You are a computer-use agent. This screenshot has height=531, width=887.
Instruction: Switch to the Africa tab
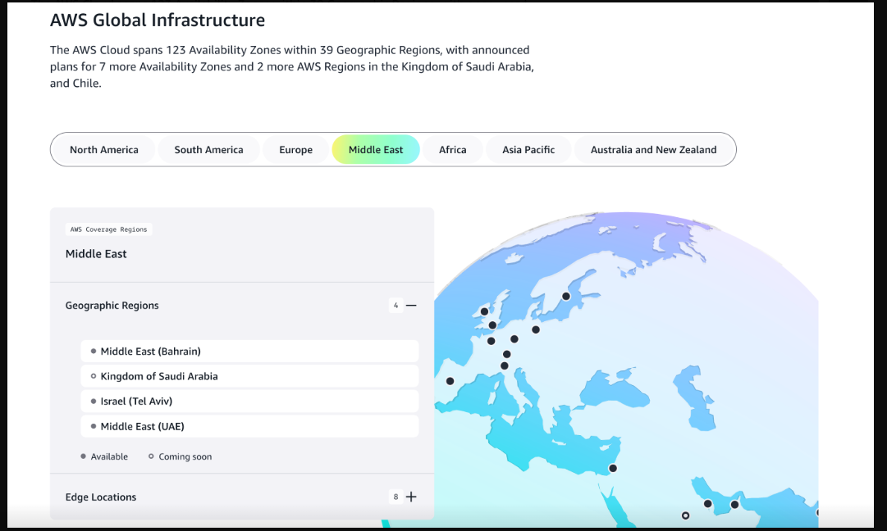point(452,150)
